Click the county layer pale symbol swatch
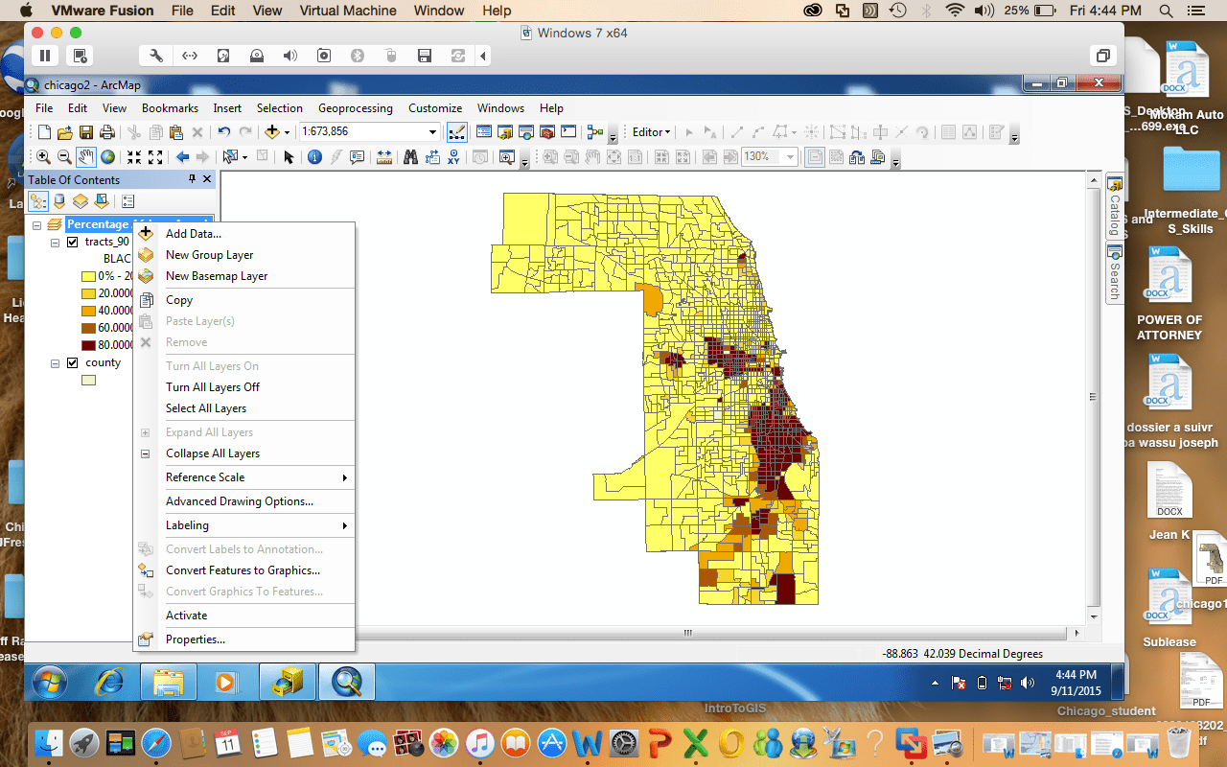The height and width of the screenshot is (767, 1227). click(88, 381)
